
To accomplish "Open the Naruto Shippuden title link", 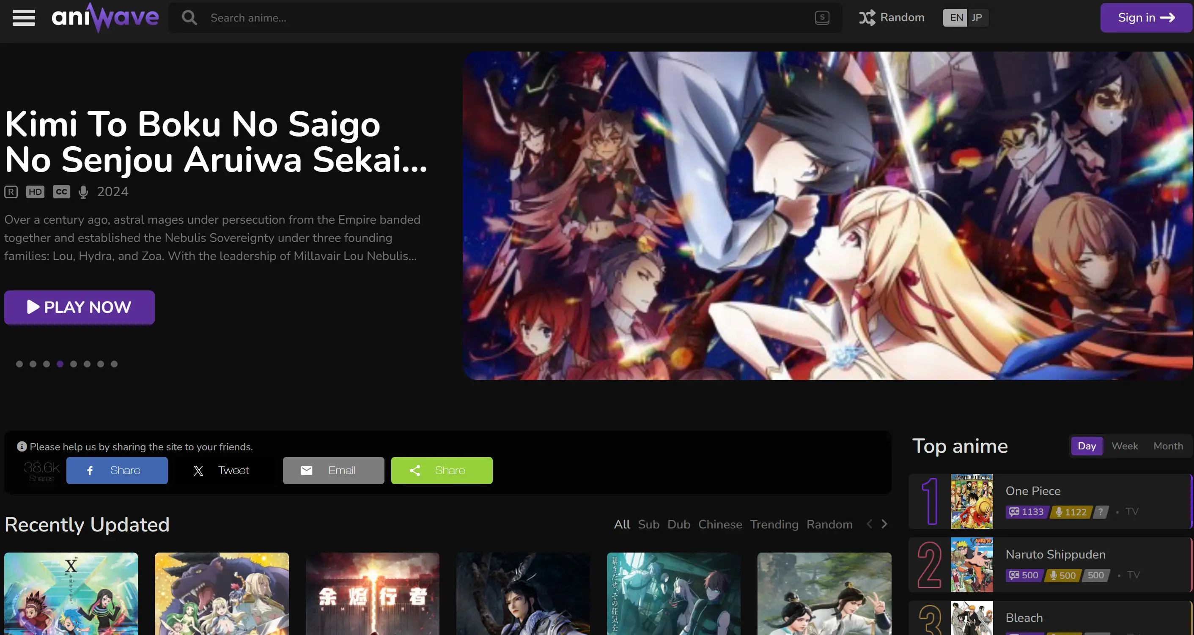I will 1055,554.
